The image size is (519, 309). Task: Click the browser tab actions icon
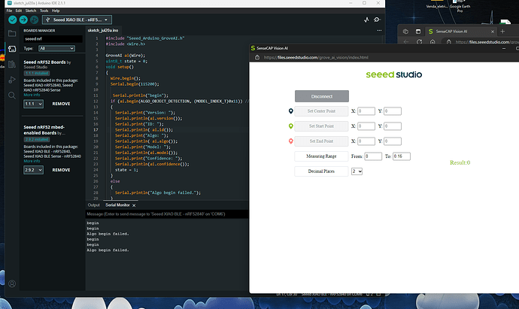418,32
